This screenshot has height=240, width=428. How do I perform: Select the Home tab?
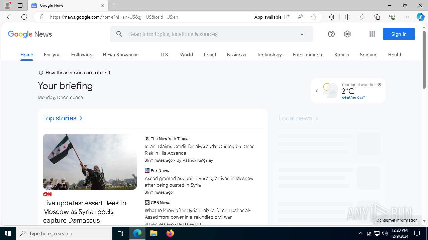pyautogui.click(x=27, y=55)
